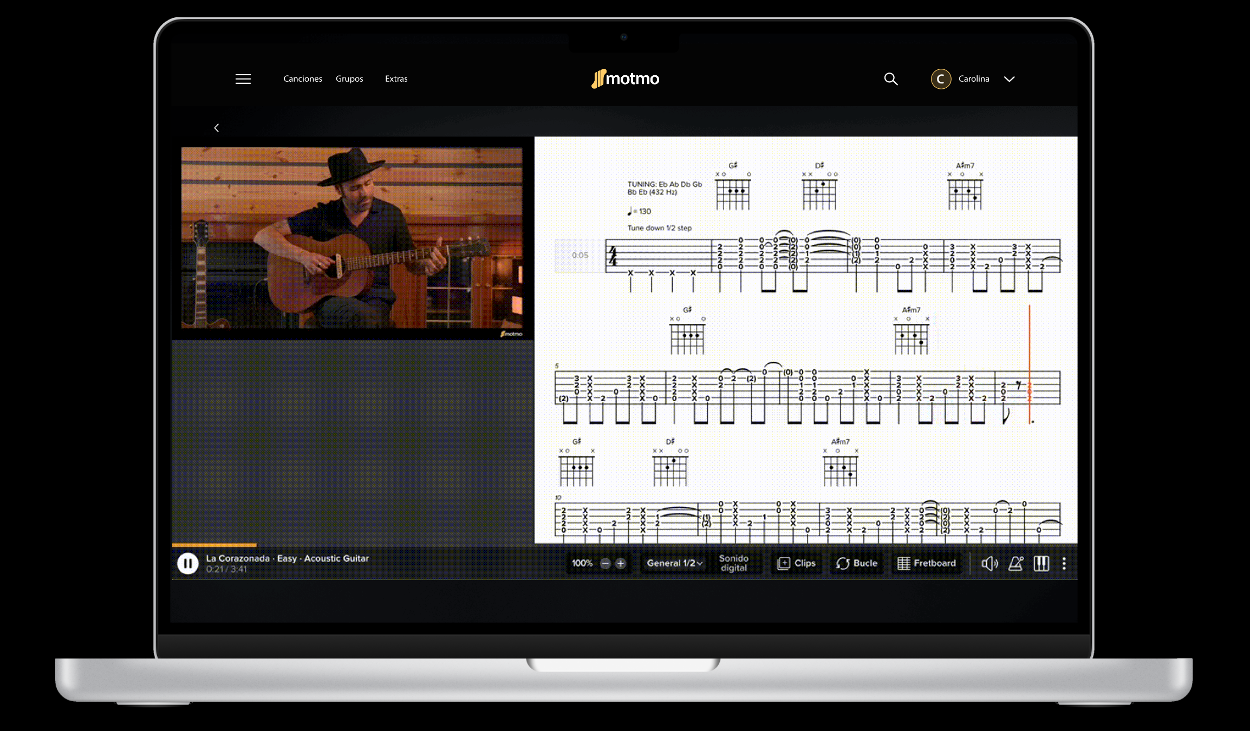Open the volume speaker control
The image size is (1250, 731).
click(989, 564)
